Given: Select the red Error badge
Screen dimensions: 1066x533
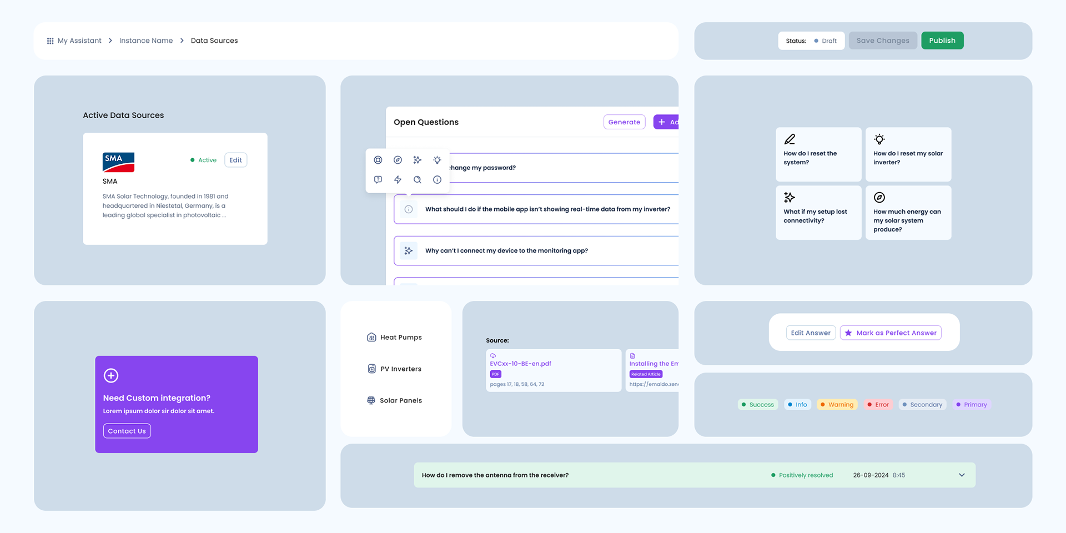Looking at the screenshot, I should click(878, 405).
